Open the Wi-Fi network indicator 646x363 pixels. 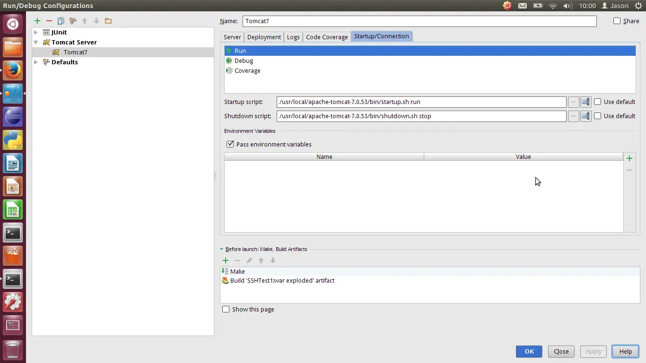(553, 6)
